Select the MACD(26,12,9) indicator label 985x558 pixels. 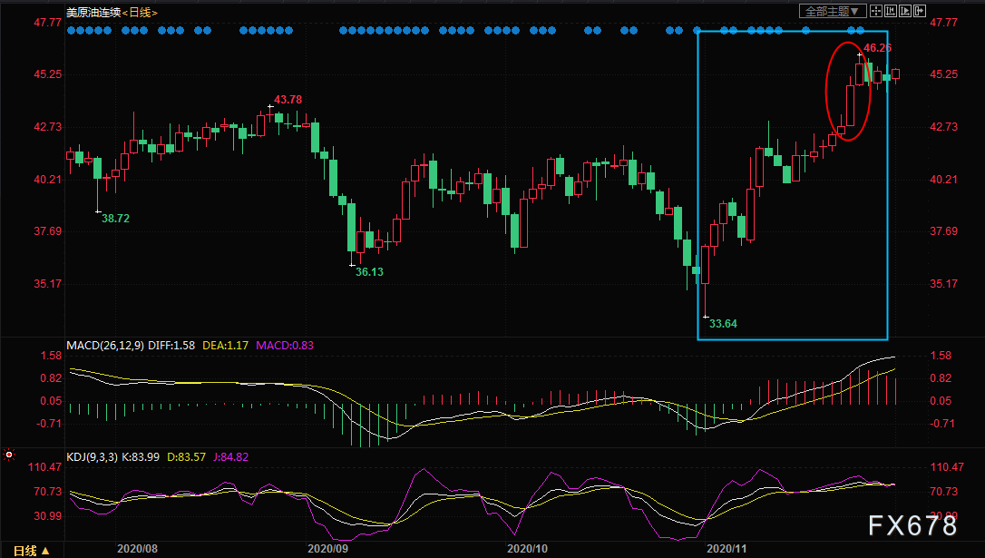pyautogui.click(x=105, y=346)
